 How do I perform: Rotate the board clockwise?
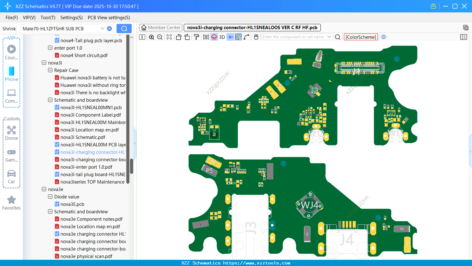[x=187, y=37]
